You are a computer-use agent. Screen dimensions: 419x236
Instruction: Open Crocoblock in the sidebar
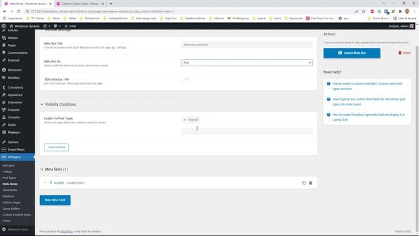click(15, 87)
